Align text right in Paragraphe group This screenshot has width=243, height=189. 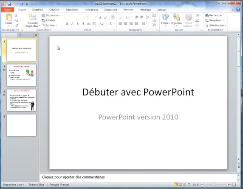[131, 24]
